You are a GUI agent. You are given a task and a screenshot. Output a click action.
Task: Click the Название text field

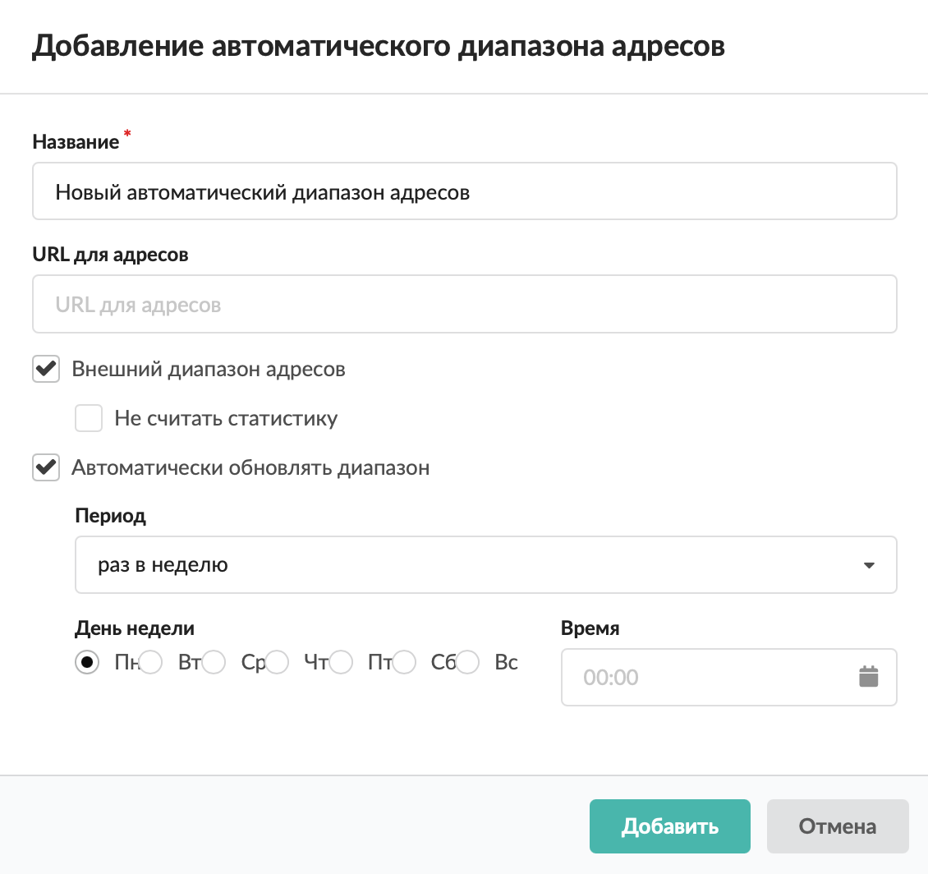click(x=464, y=191)
